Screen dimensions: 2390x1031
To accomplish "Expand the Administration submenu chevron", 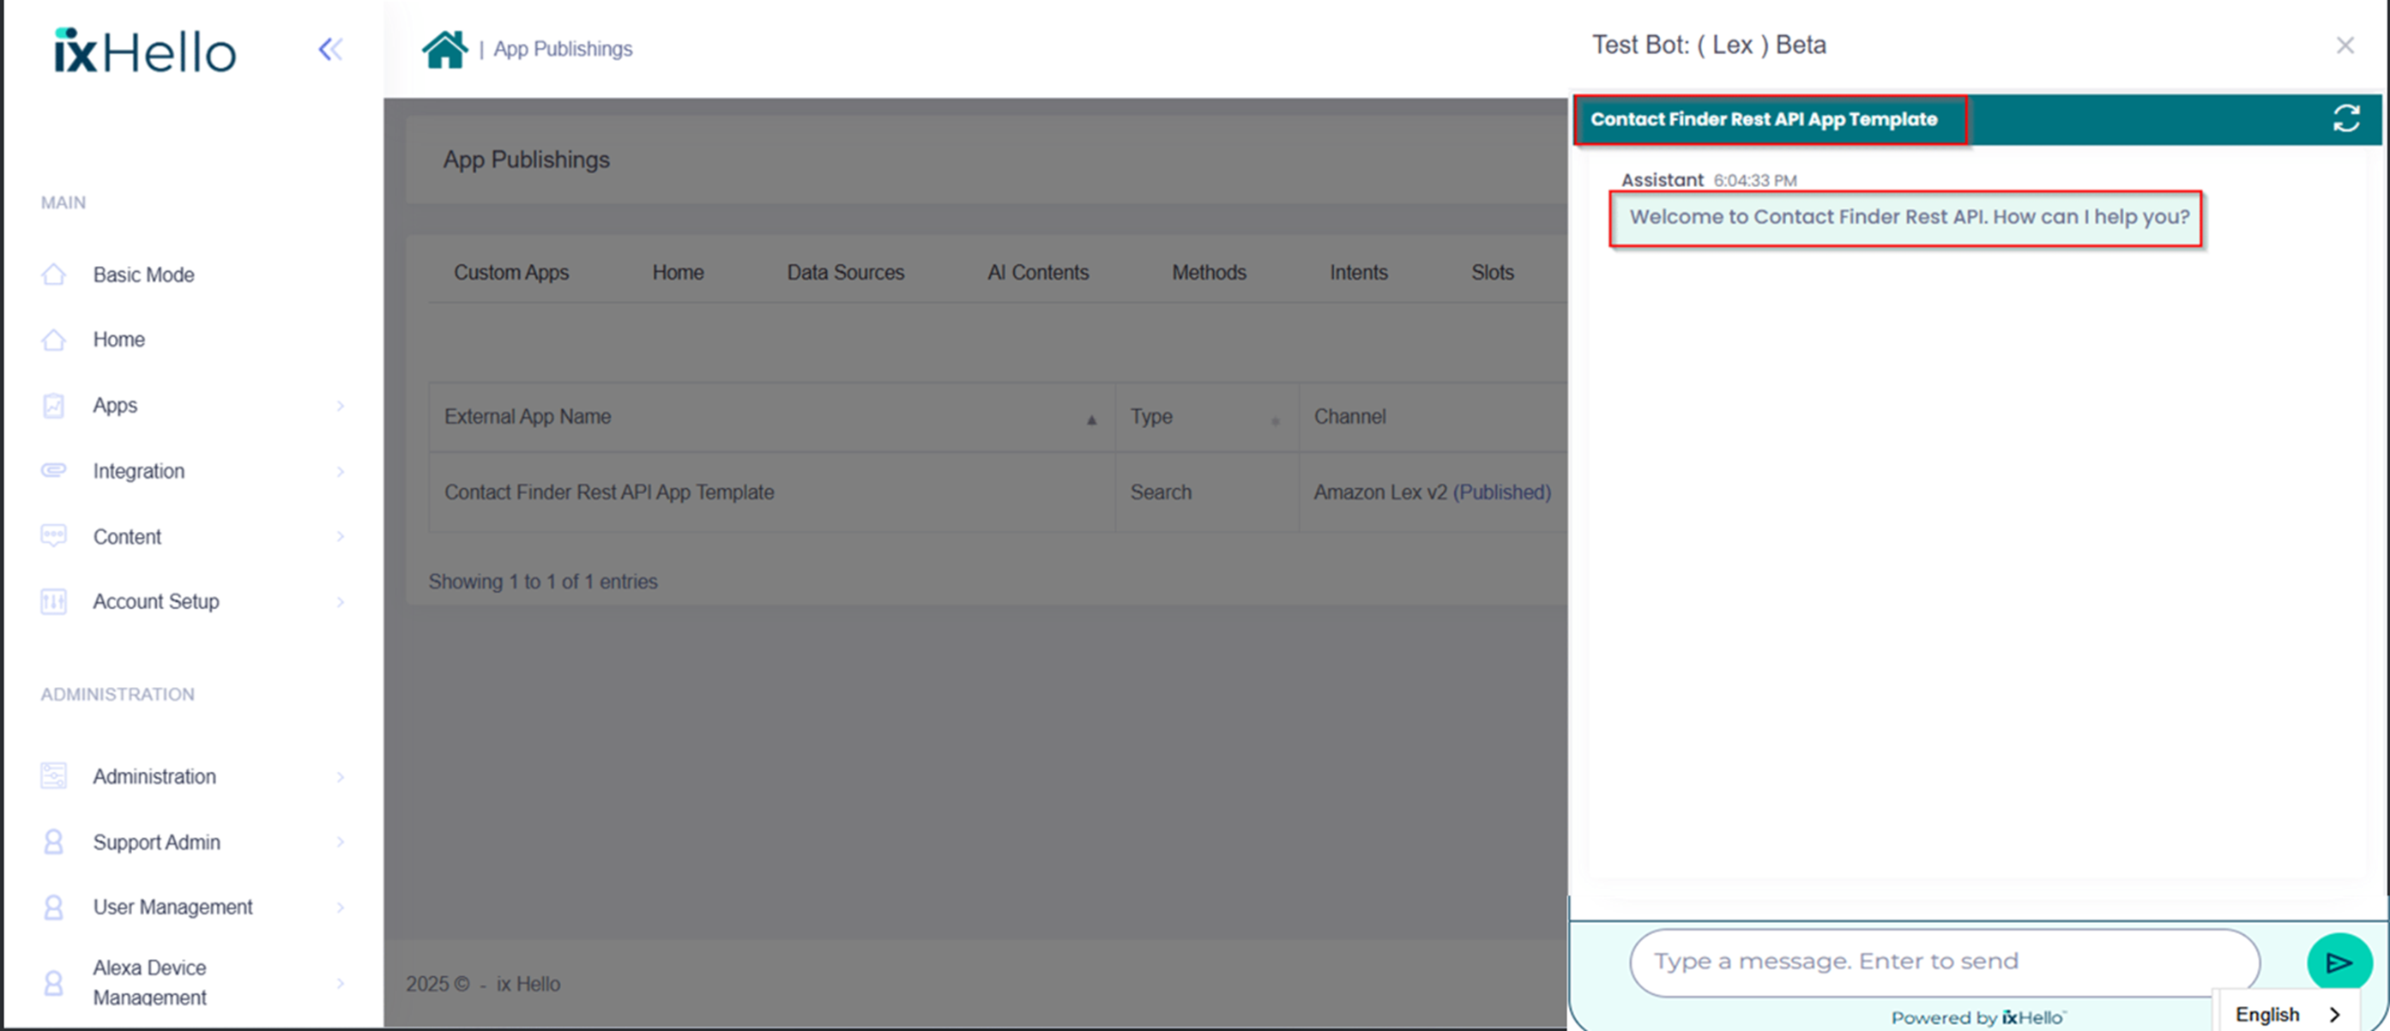I will tap(341, 777).
